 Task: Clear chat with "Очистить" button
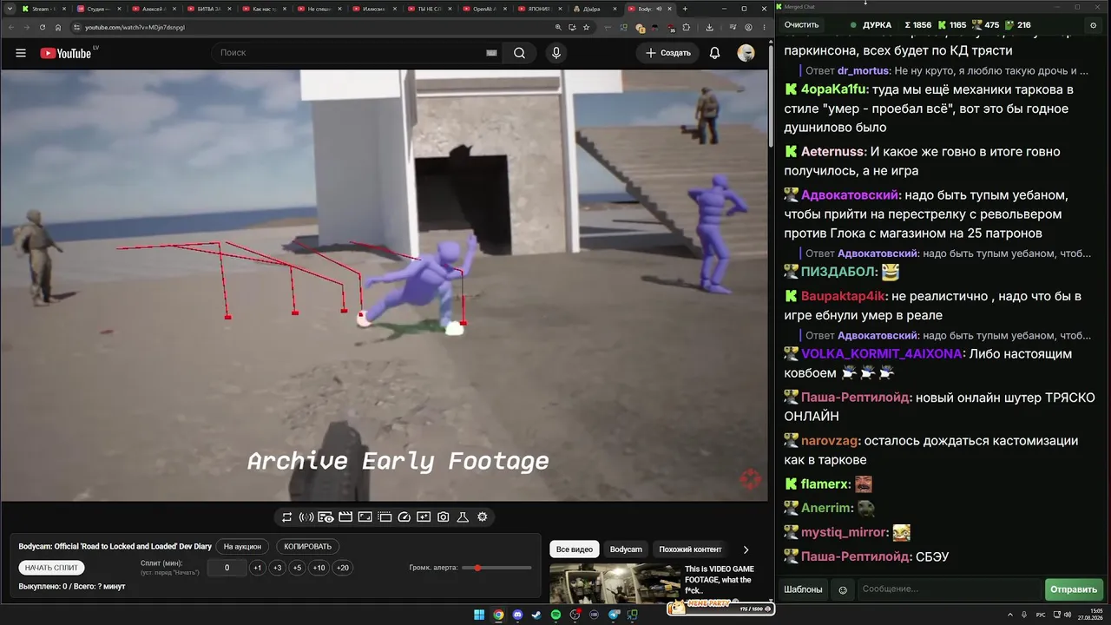click(x=802, y=24)
